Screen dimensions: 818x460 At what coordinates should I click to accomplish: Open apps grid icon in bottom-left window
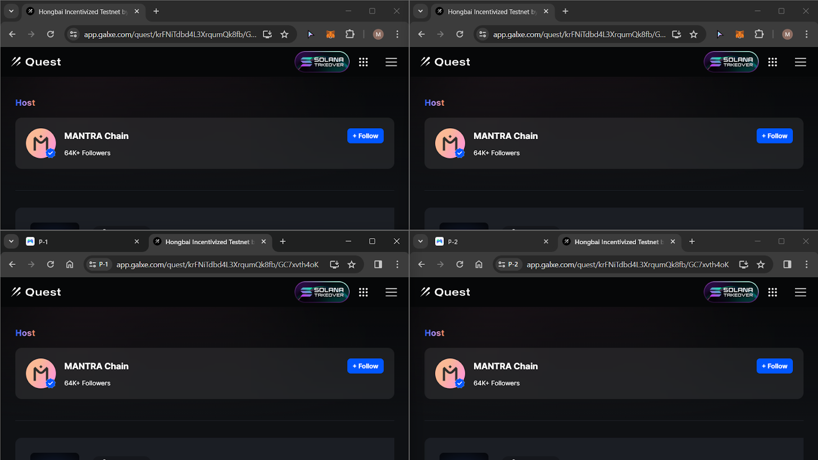tap(363, 292)
